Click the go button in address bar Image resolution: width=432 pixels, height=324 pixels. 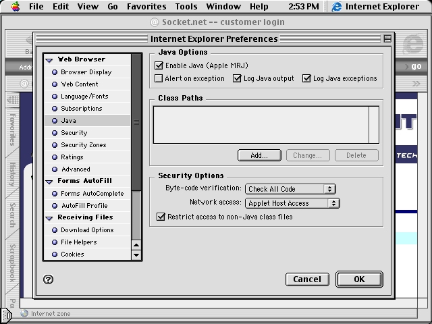point(416,66)
